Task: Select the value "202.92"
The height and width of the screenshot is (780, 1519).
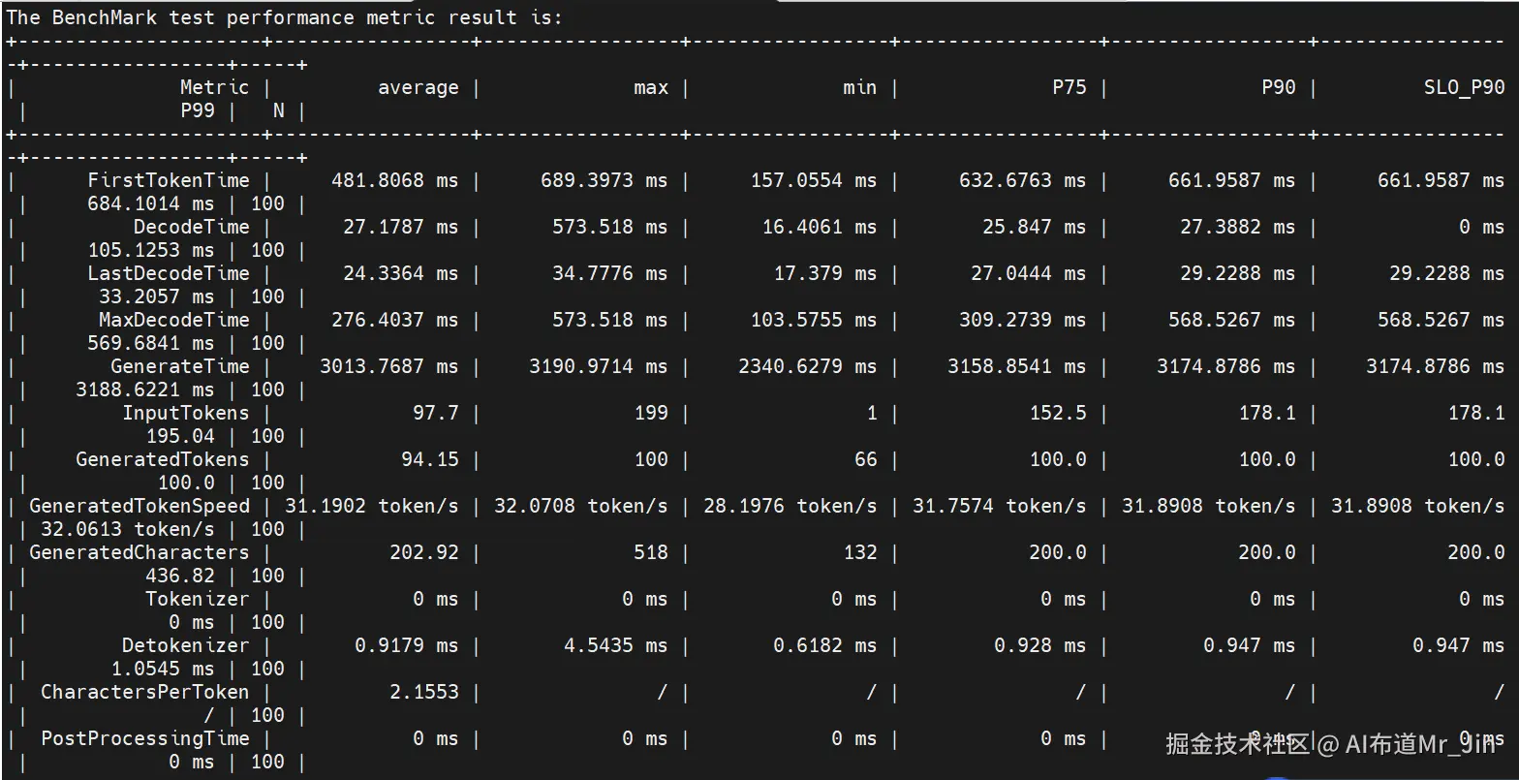Action: pyautogui.click(x=423, y=552)
